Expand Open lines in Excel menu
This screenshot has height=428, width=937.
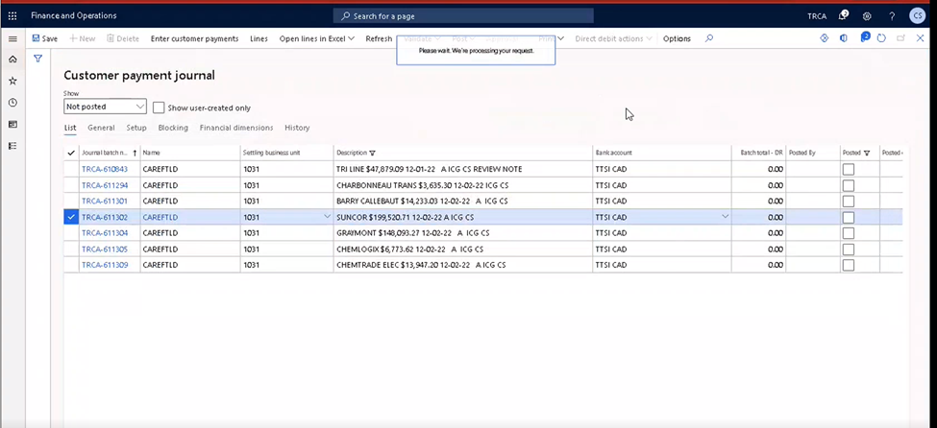tap(317, 38)
